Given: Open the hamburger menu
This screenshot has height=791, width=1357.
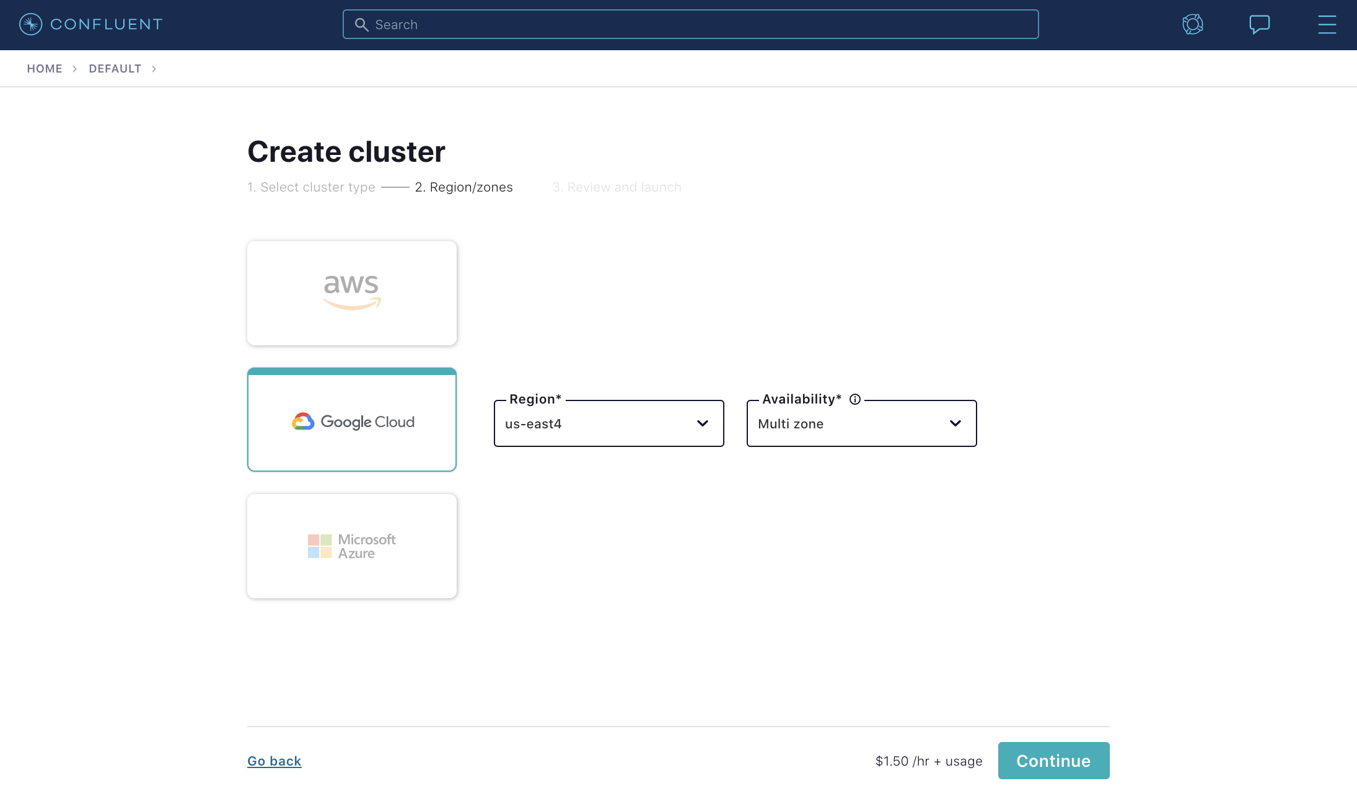Looking at the screenshot, I should tap(1327, 24).
